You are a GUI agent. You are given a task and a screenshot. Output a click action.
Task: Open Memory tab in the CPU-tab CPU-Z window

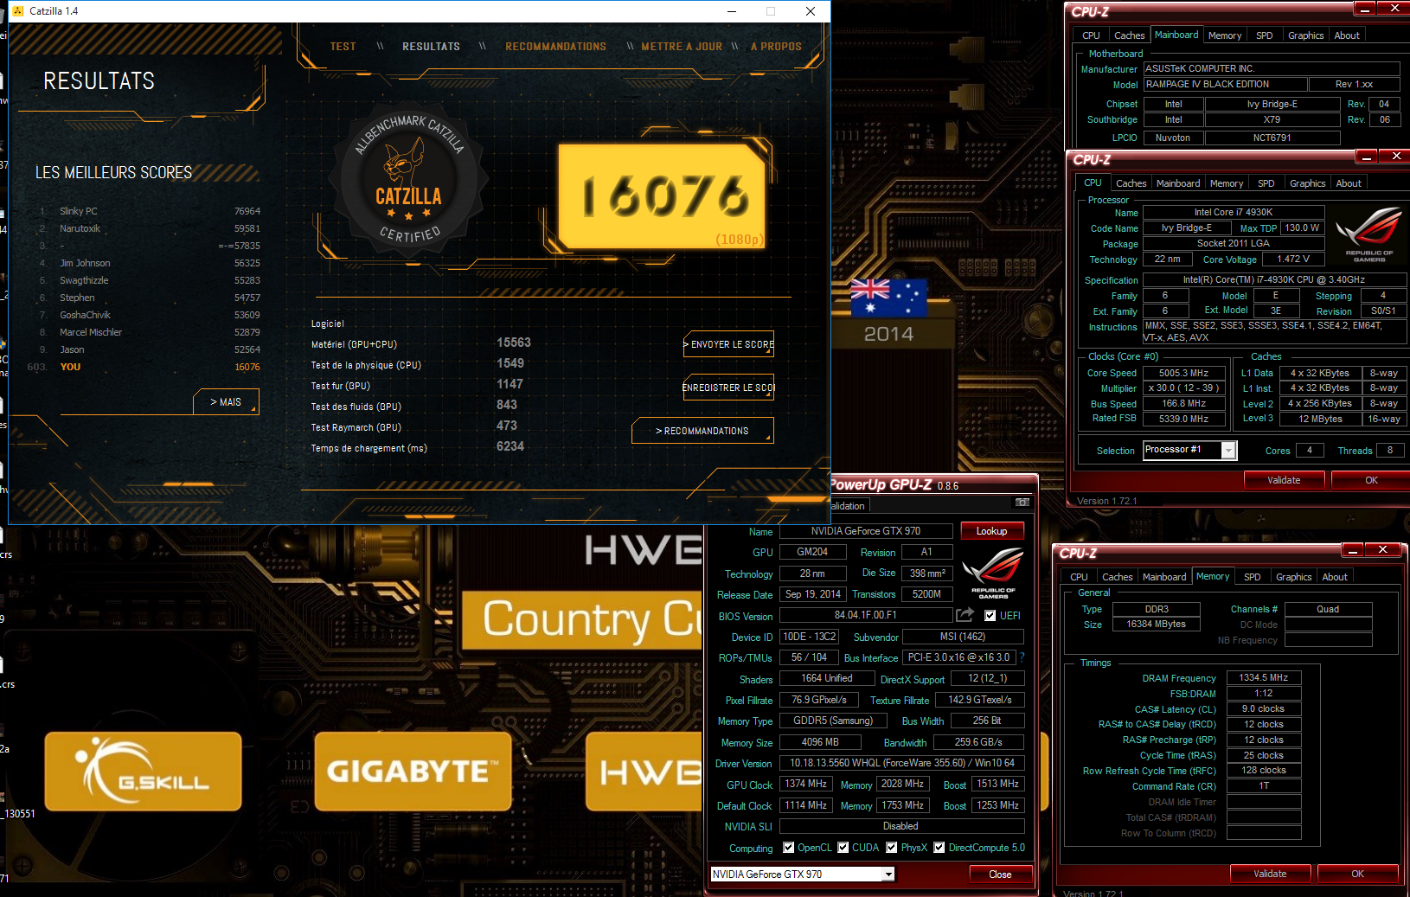(1227, 183)
